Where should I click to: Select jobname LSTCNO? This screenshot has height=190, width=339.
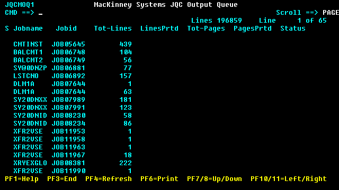(26, 76)
